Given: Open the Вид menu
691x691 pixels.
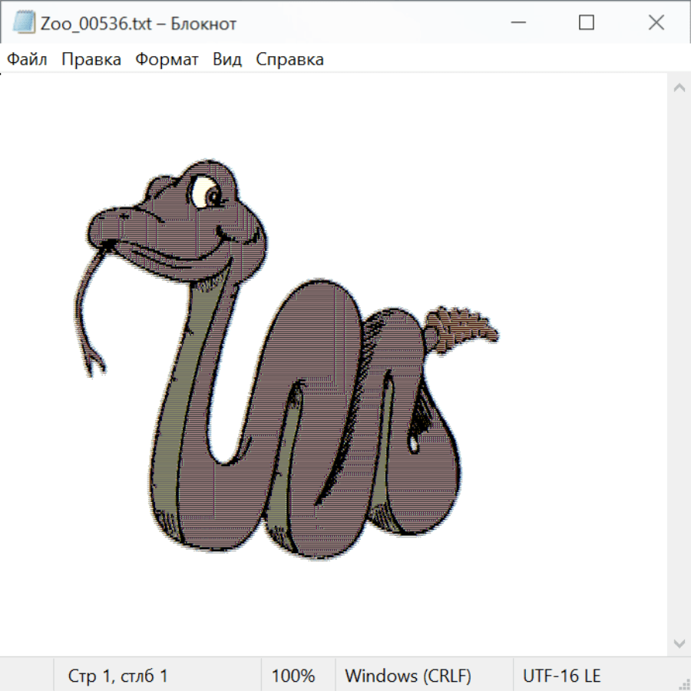Looking at the screenshot, I should (227, 59).
